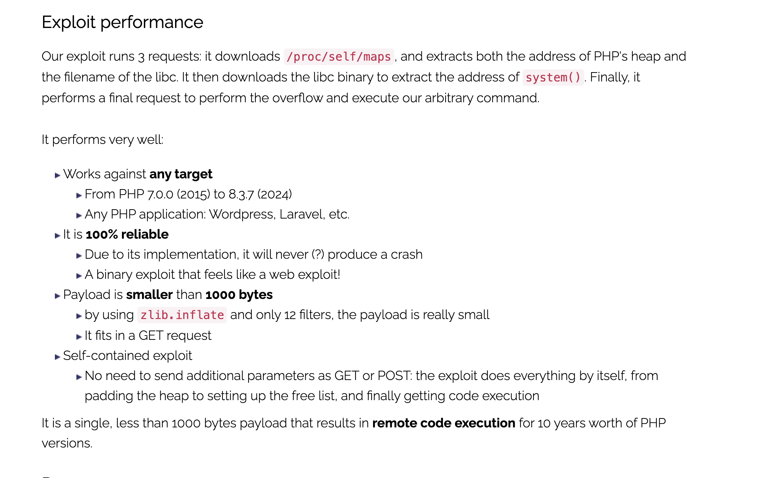Click the triangle bullet beside "It is 100% reliable"

tap(57, 235)
